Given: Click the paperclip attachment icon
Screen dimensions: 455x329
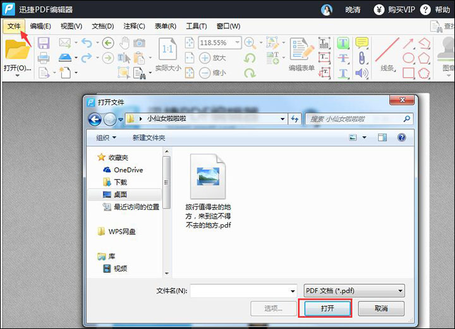Looking at the screenshot, I should (361, 58).
